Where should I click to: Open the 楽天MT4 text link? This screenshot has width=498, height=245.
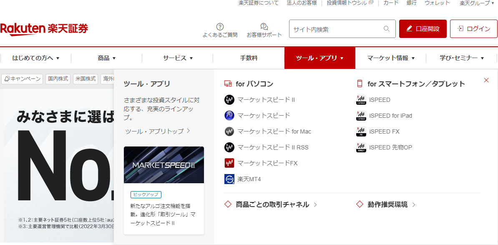point(249,179)
